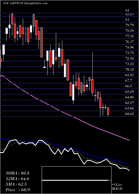
Task: Click the 79.79 price axis label
Action: click(129, 25)
